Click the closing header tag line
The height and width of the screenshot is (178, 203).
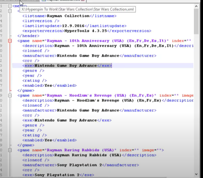click(x=28, y=36)
